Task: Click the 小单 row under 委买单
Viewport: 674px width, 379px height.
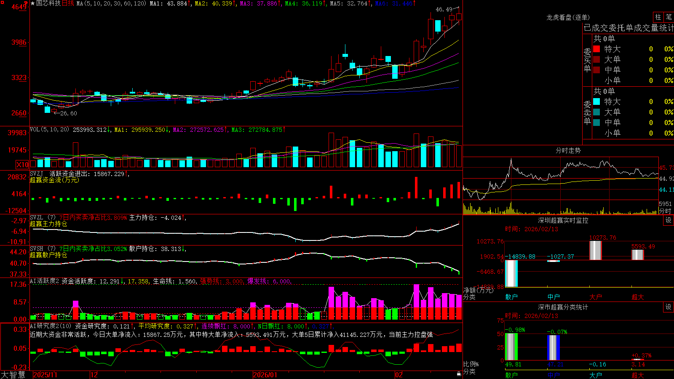Action: pos(634,80)
